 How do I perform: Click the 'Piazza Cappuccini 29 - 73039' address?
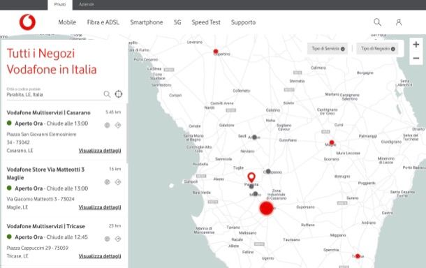(38, 248)
